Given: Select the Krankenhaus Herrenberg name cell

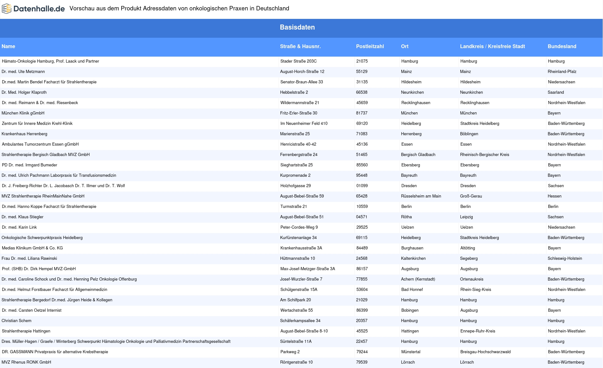Looking at the screenshot, I should pyautogui.click(x=24, y=134).
